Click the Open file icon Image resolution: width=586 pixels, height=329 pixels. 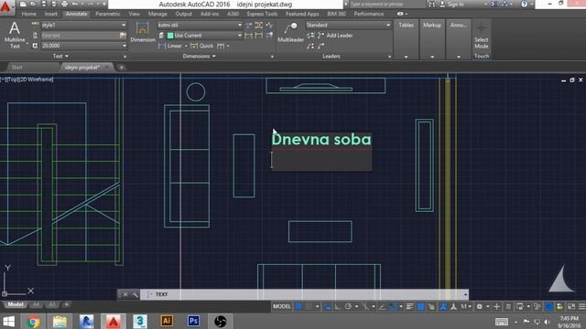click(x=33, y=4)
